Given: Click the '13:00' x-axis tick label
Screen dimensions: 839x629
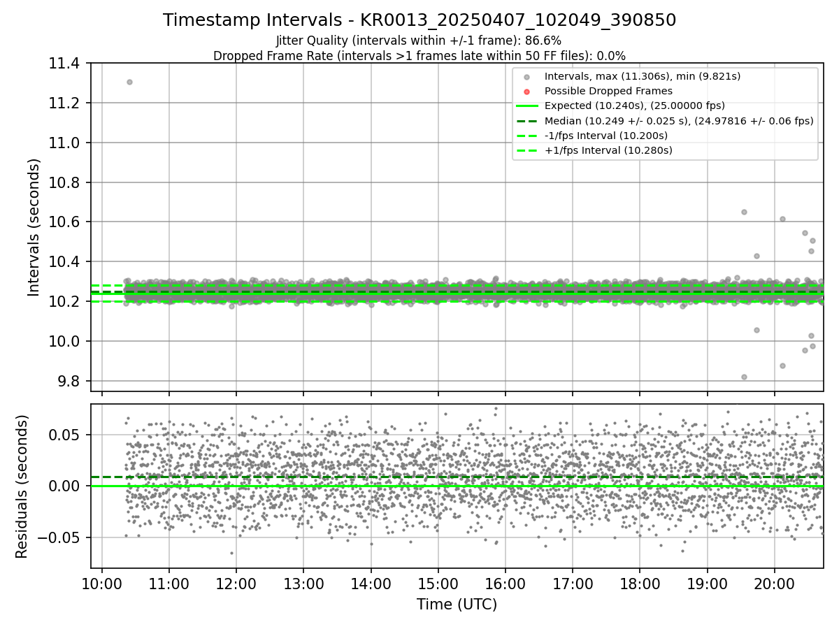Looking at the screenshot, I should 303,584.
